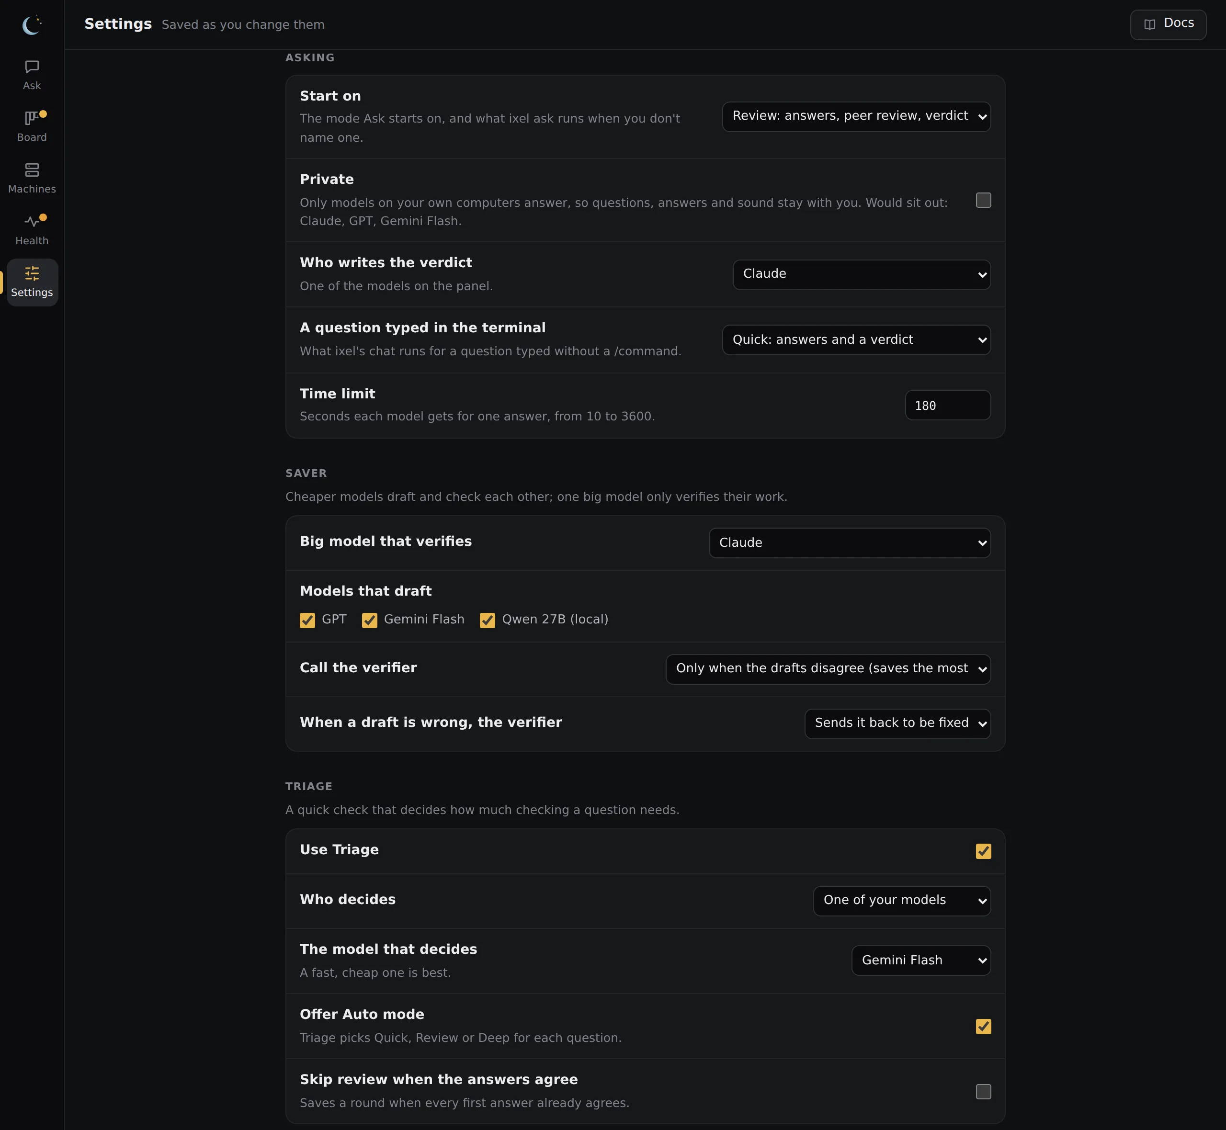Screen dimensions: 1226x1130
Task: Open Big model that verifies dropdown
Action: click(849, 543)
